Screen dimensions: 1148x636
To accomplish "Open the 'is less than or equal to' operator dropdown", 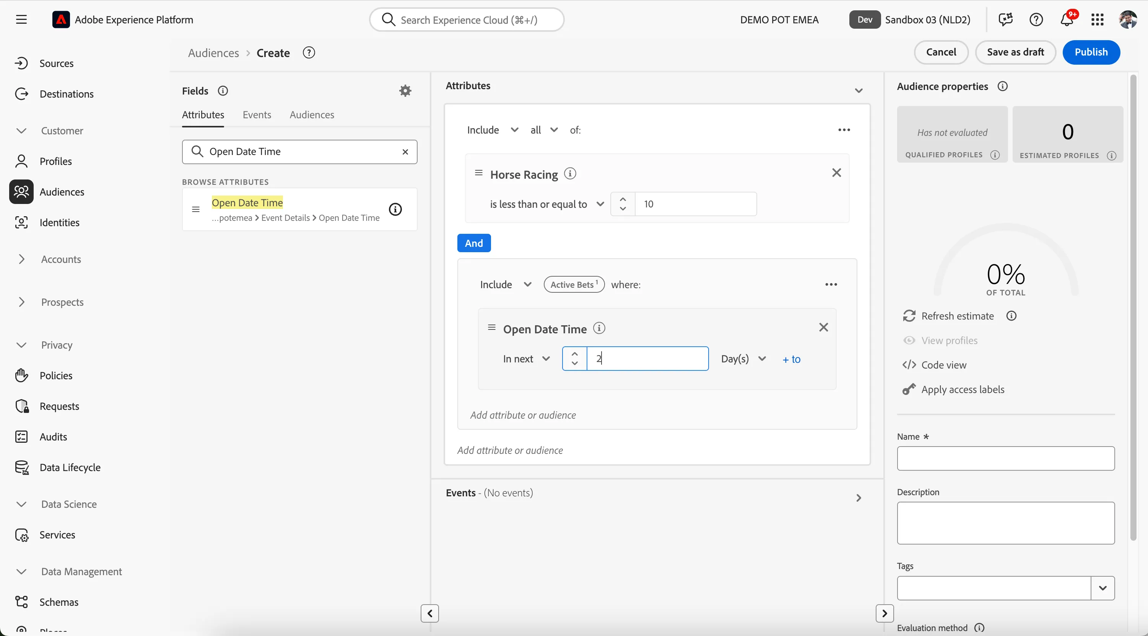I will 547,204.
